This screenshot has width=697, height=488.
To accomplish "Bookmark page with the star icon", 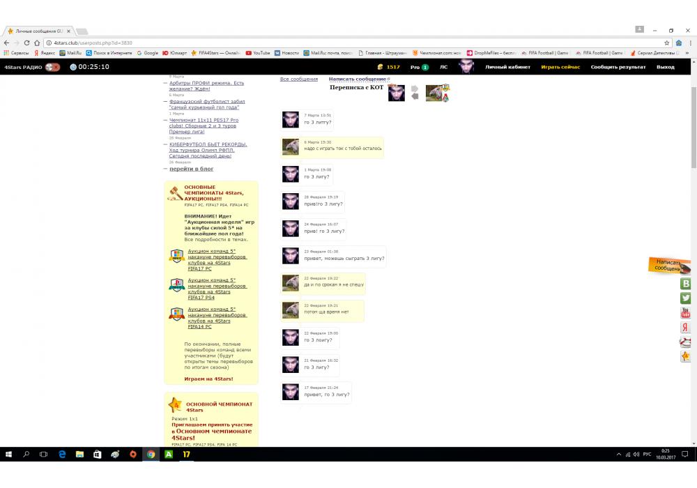I will [x=666, y=43].
